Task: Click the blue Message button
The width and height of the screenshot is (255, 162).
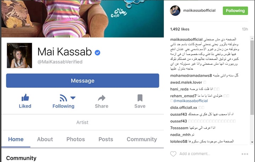Action: click(83, 81)
